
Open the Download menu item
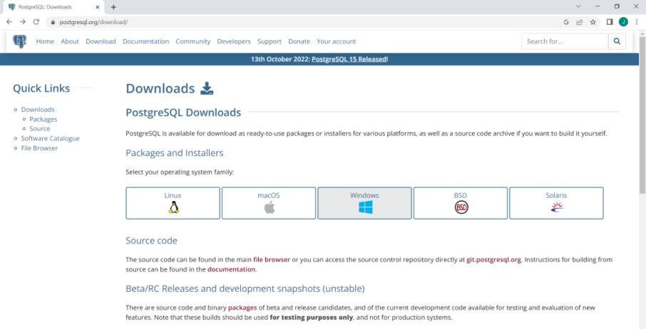pos(101,41)
